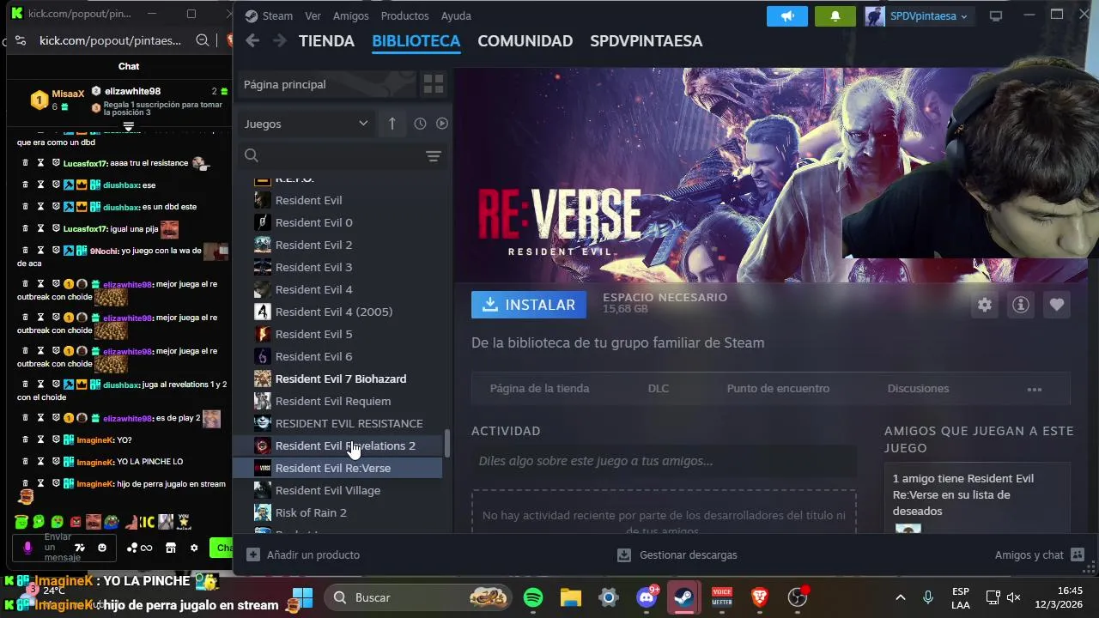This screenshot has width=1099, height=618.
Task: Open Discord from the taskbar
Action: pos(647,597)
